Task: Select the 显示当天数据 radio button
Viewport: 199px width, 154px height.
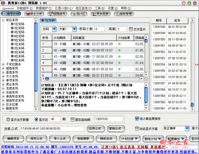Action: 8,119
